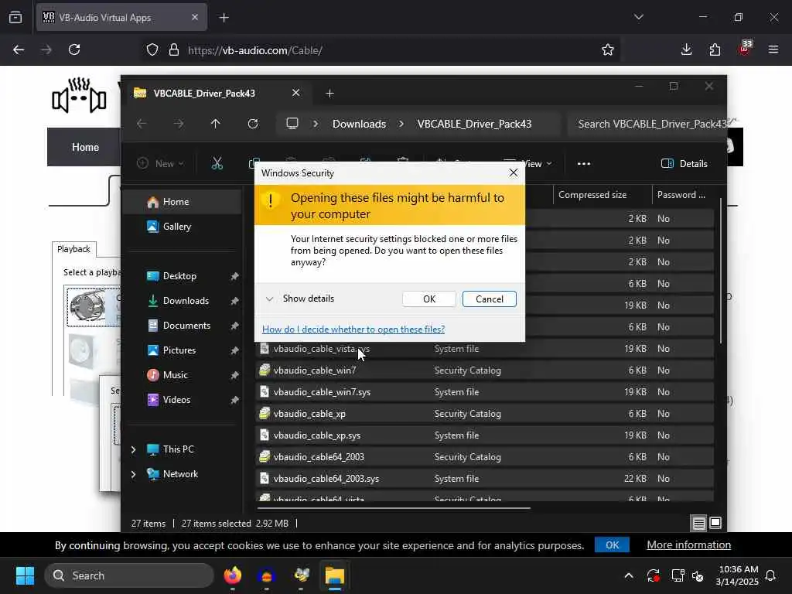Expand the Network tree node
Image resolution: width=792 pixels, height=594 pixels.
(133, 474)
